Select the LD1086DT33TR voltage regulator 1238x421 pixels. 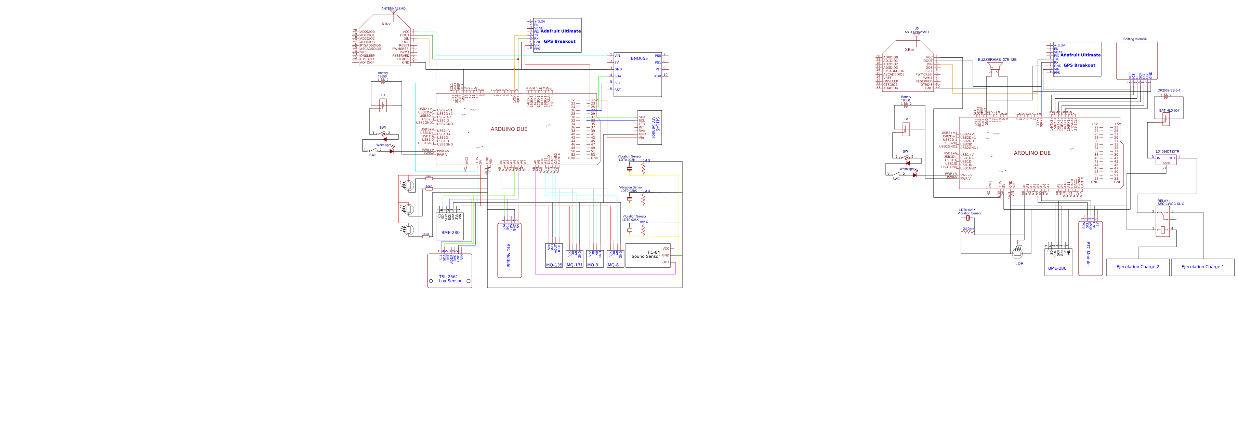[x=1166, y=160]
